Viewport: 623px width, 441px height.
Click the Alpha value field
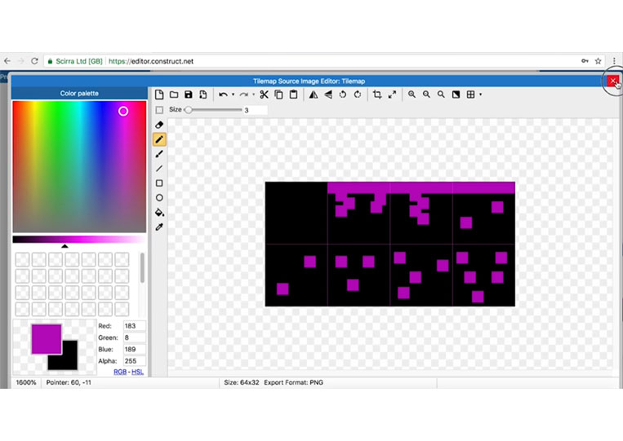tap(134, 361)
